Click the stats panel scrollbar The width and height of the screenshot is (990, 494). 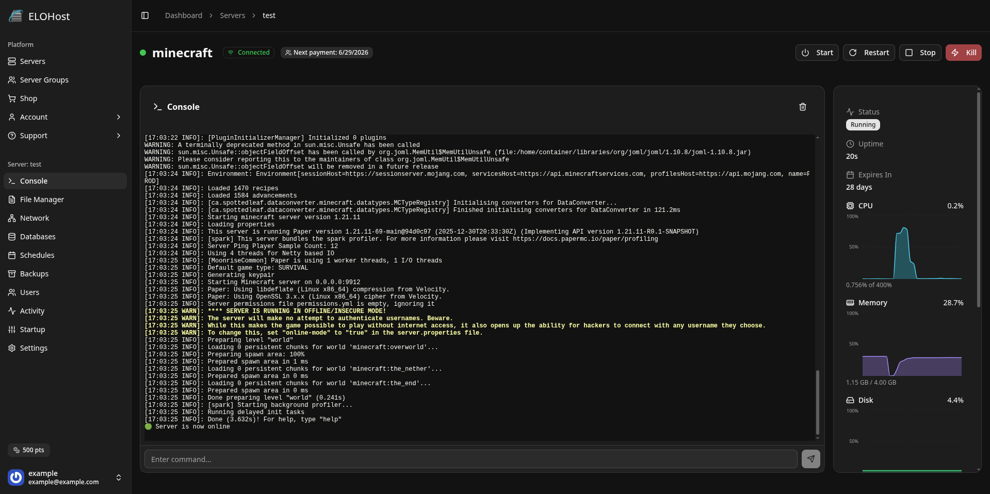pyautogui.click(x=979, y=200)
